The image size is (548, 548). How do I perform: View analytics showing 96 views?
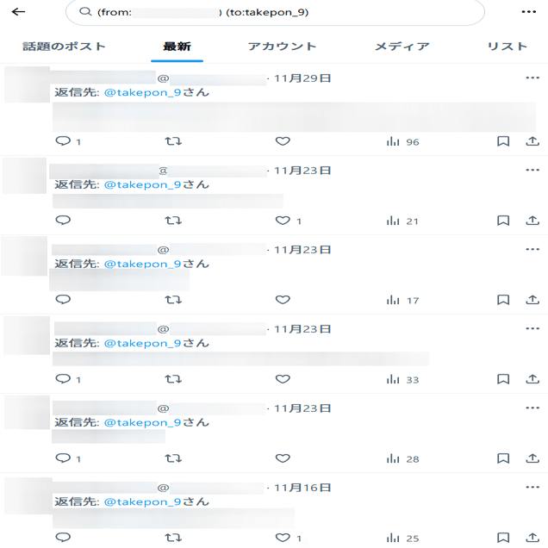point(402,141)
